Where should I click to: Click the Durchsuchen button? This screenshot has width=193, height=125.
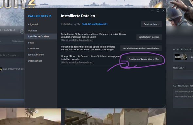[x=151, y=24]
